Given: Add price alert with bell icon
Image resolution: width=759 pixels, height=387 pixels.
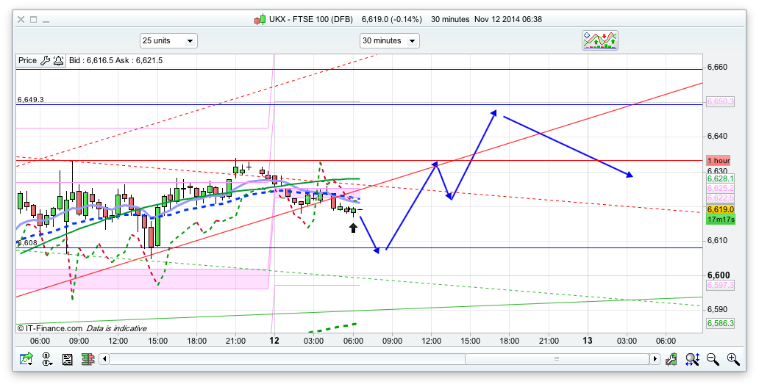Looking at the screenshot, I should coord(58,60).
